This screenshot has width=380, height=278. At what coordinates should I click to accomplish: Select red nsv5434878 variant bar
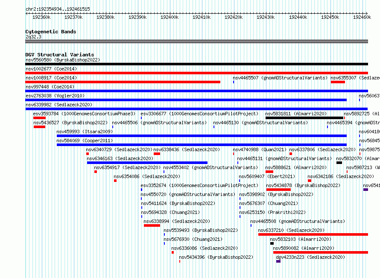[278, 190]
